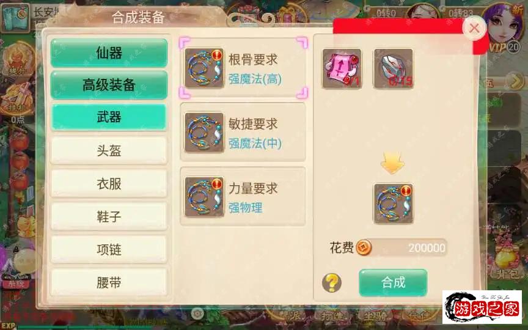
Task: Switch to the 高级装备 category
Action: (109, 84)
